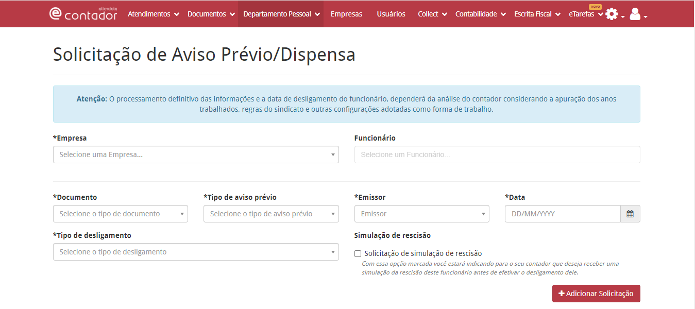Click the *Emissor field label
The image size is (695, 309).
[370, 197]
